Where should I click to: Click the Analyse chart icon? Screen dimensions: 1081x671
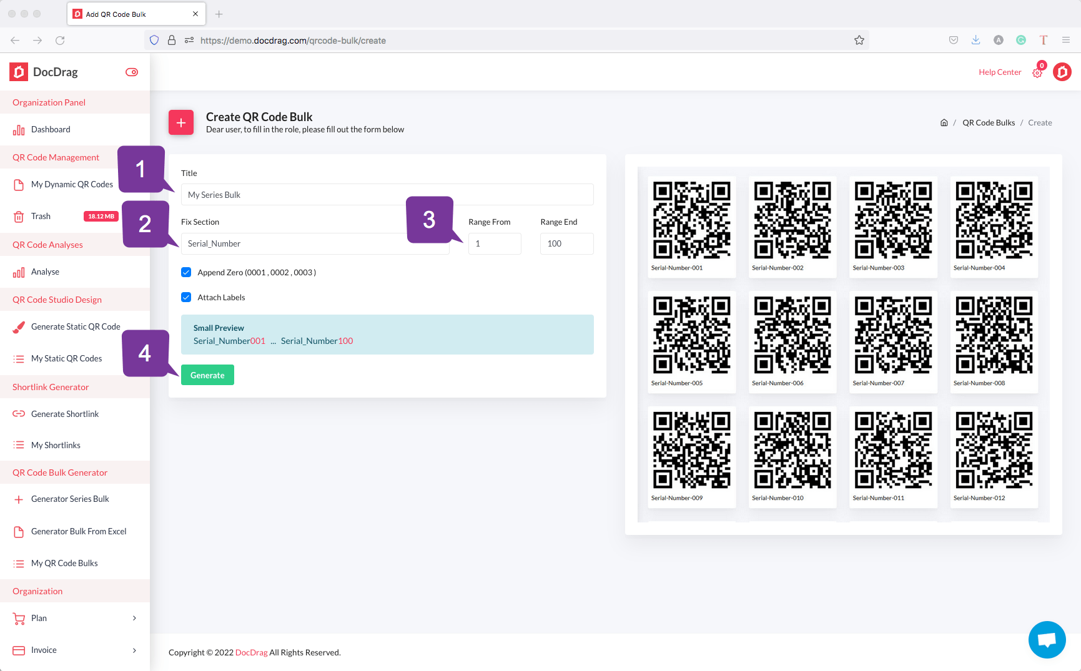point(19,272)
